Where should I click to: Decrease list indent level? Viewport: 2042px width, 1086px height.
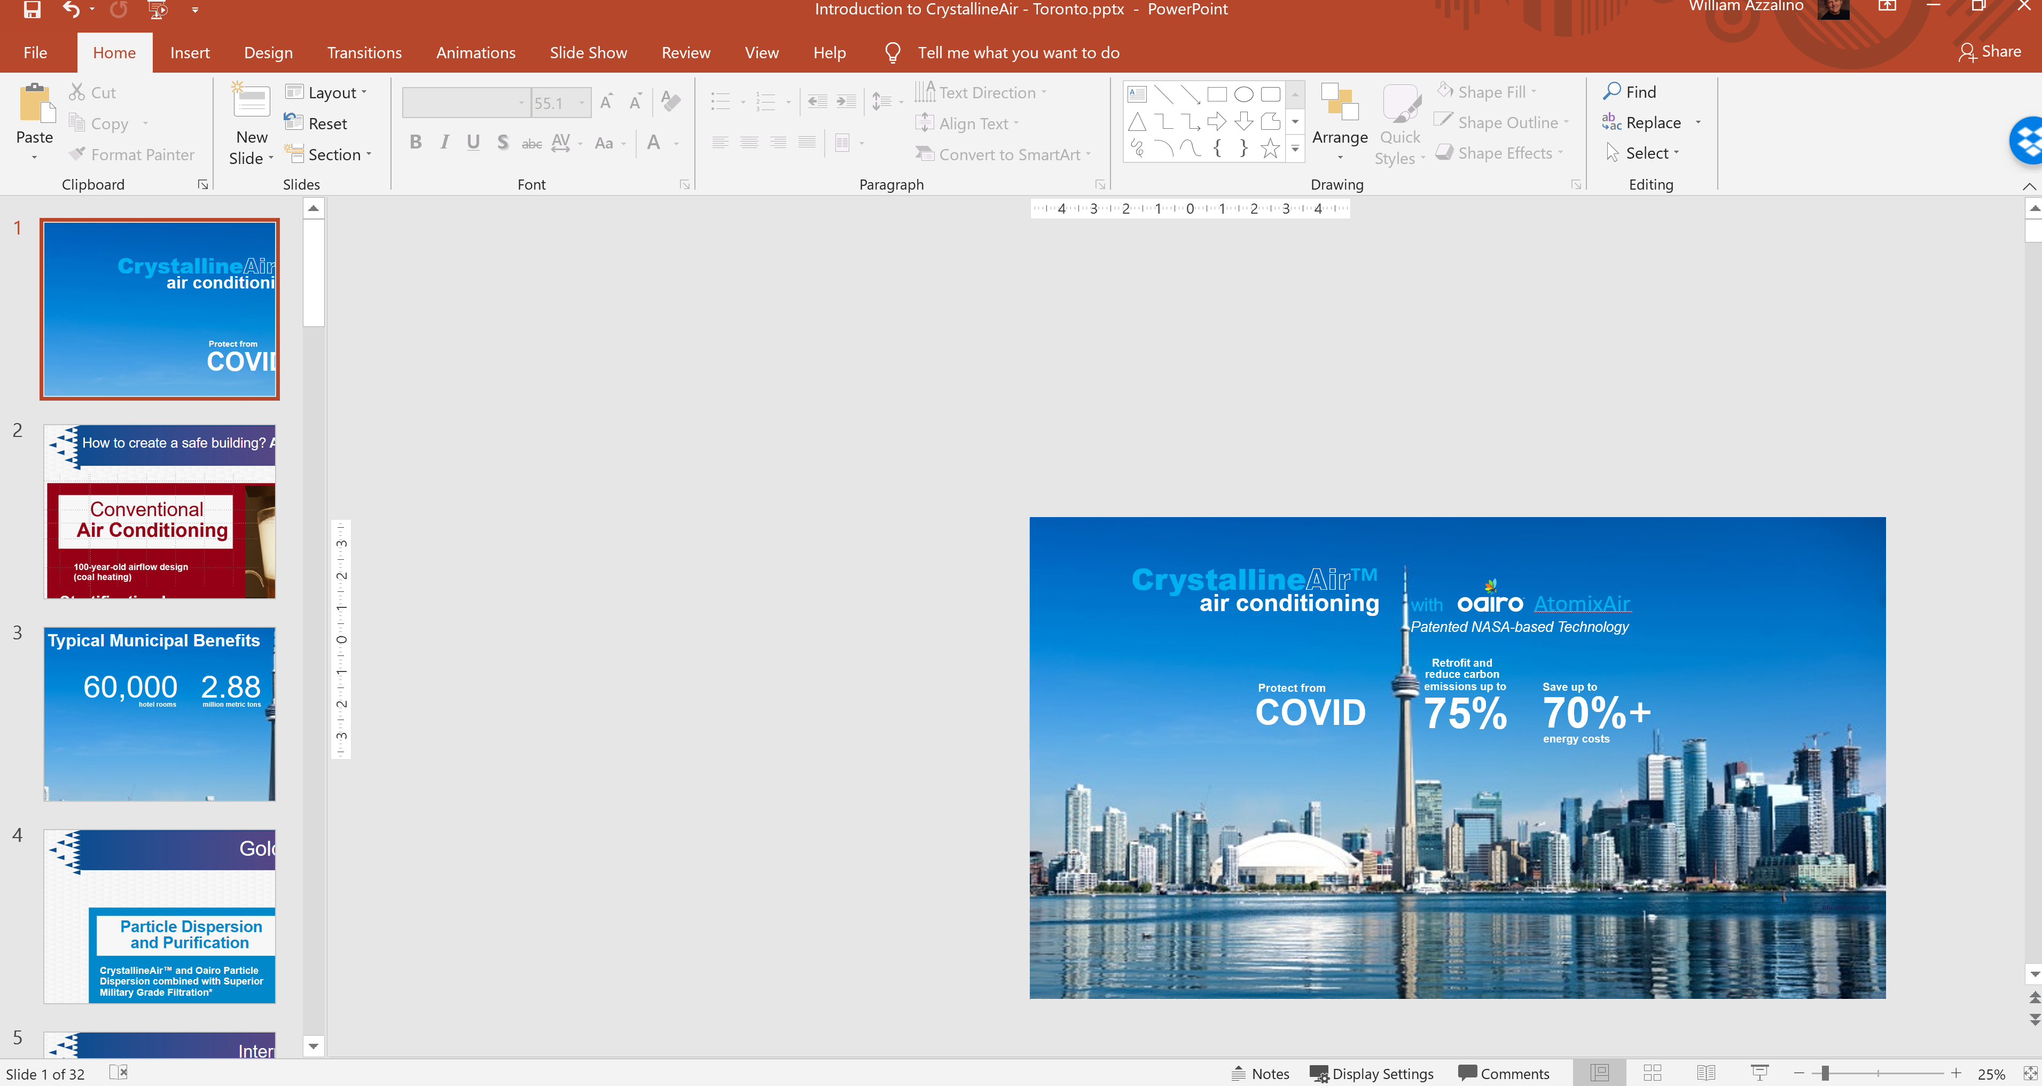click(817, 100)
